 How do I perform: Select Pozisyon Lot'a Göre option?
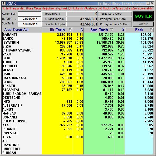115,19
